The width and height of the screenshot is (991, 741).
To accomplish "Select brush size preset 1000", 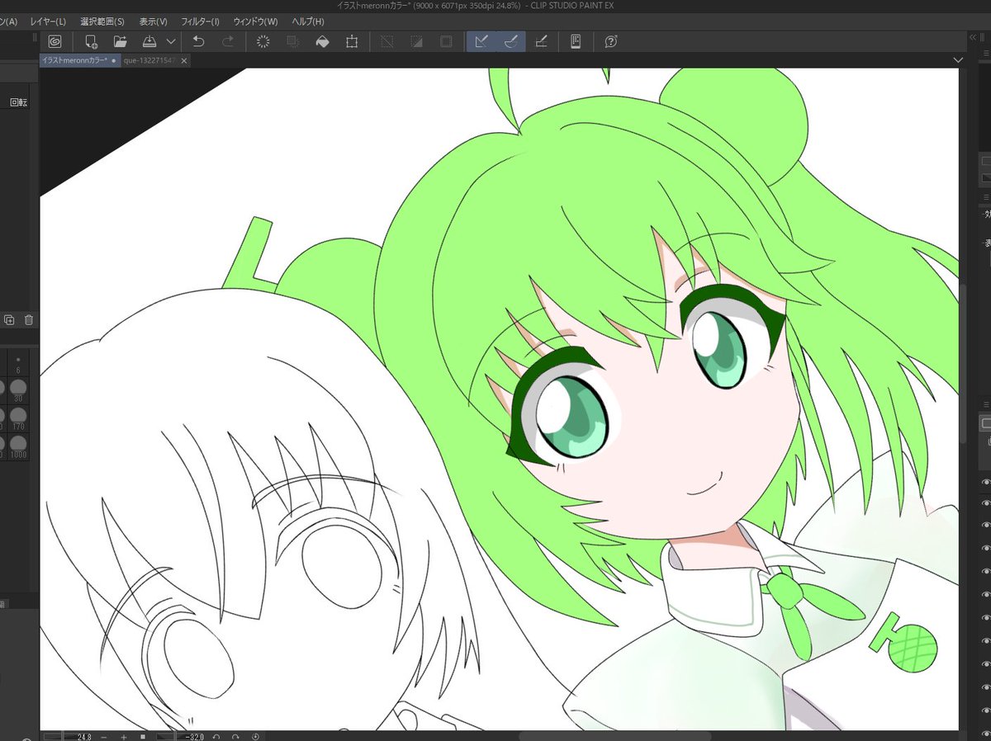I will tap(17, 446).
